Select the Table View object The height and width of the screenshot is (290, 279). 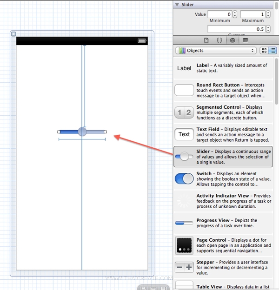tap(223, 284)
